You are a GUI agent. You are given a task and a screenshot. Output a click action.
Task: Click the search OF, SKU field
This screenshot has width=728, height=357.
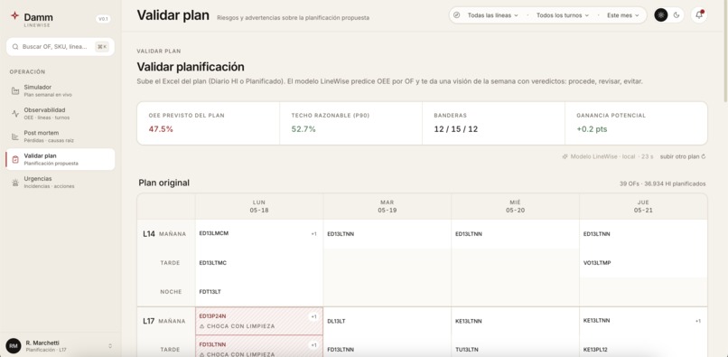pos(61,46)
